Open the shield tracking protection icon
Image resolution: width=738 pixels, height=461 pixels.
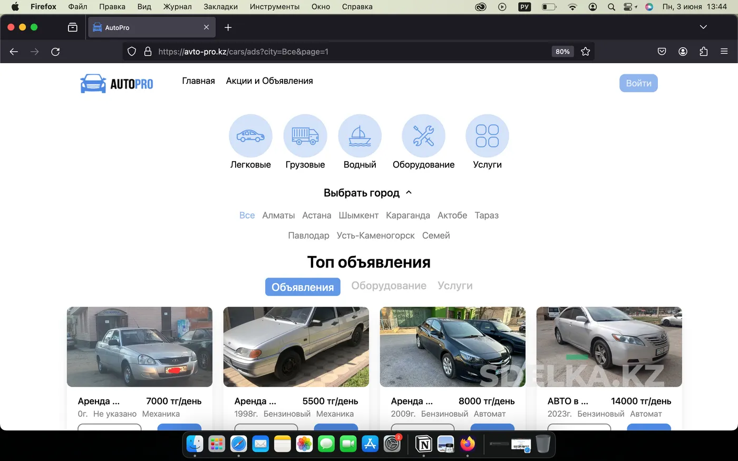(132, 52)
